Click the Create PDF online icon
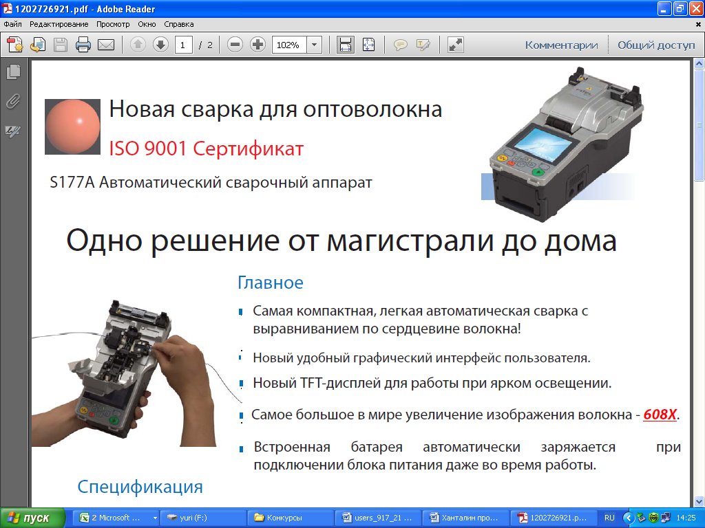 point(14,45)
